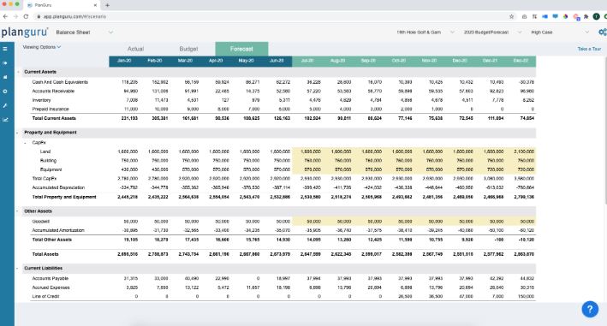Click the Jun-20 column header
607x326 pixels.
pyautogui.click(x=277, y=61)
